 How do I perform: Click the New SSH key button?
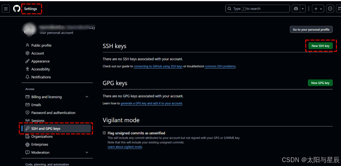pyautogui.click(x=320, y=46)
